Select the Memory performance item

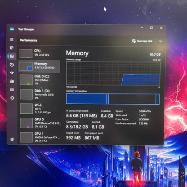[39, 67]
